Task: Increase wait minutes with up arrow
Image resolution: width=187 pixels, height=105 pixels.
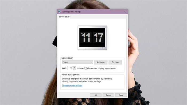Action: 75,67
